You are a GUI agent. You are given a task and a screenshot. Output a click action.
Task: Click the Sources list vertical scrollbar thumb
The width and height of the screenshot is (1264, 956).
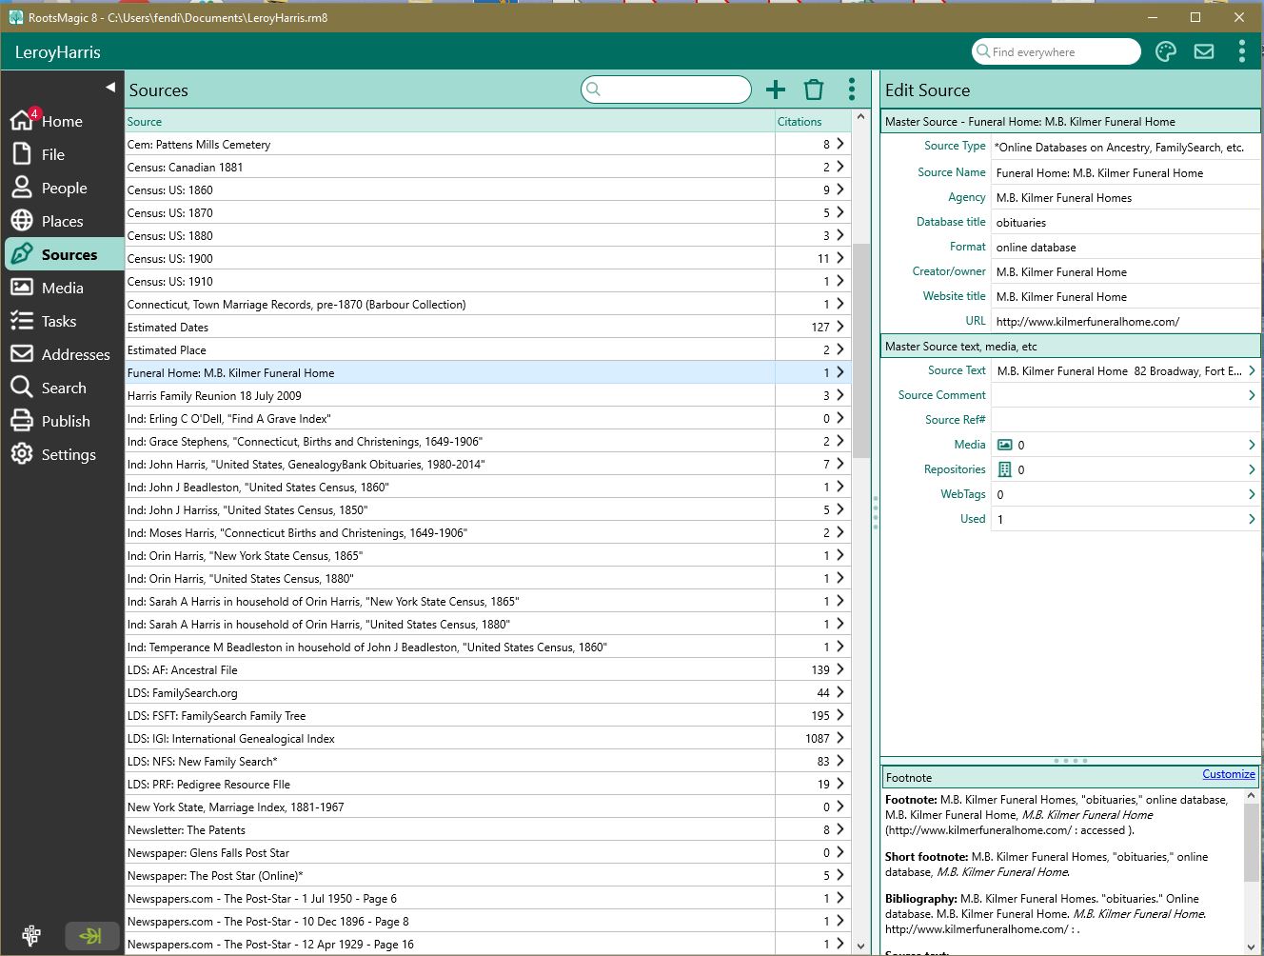tap(861, 349)
